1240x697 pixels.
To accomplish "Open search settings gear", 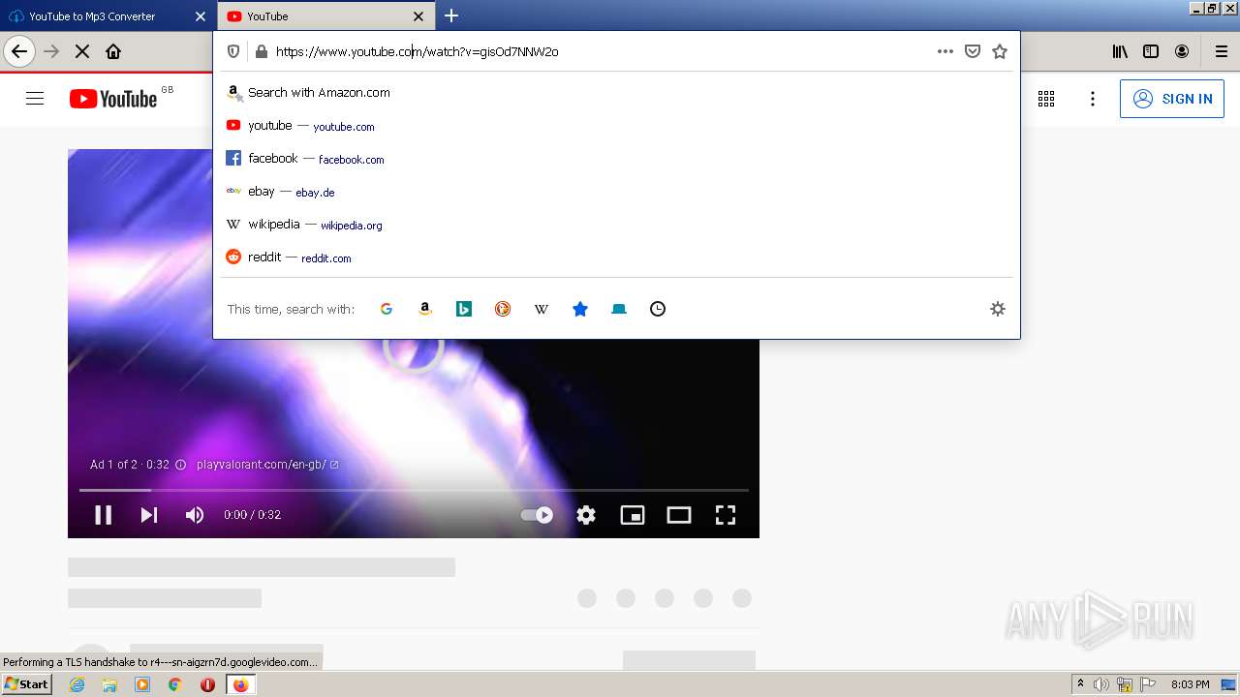I will (998, 309).
